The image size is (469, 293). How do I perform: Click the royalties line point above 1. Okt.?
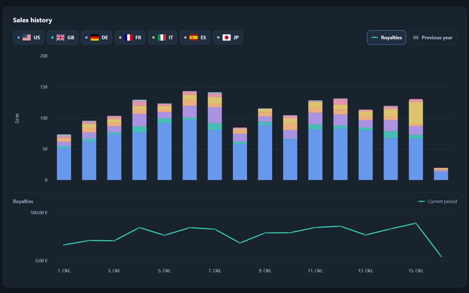pos(64,245)
